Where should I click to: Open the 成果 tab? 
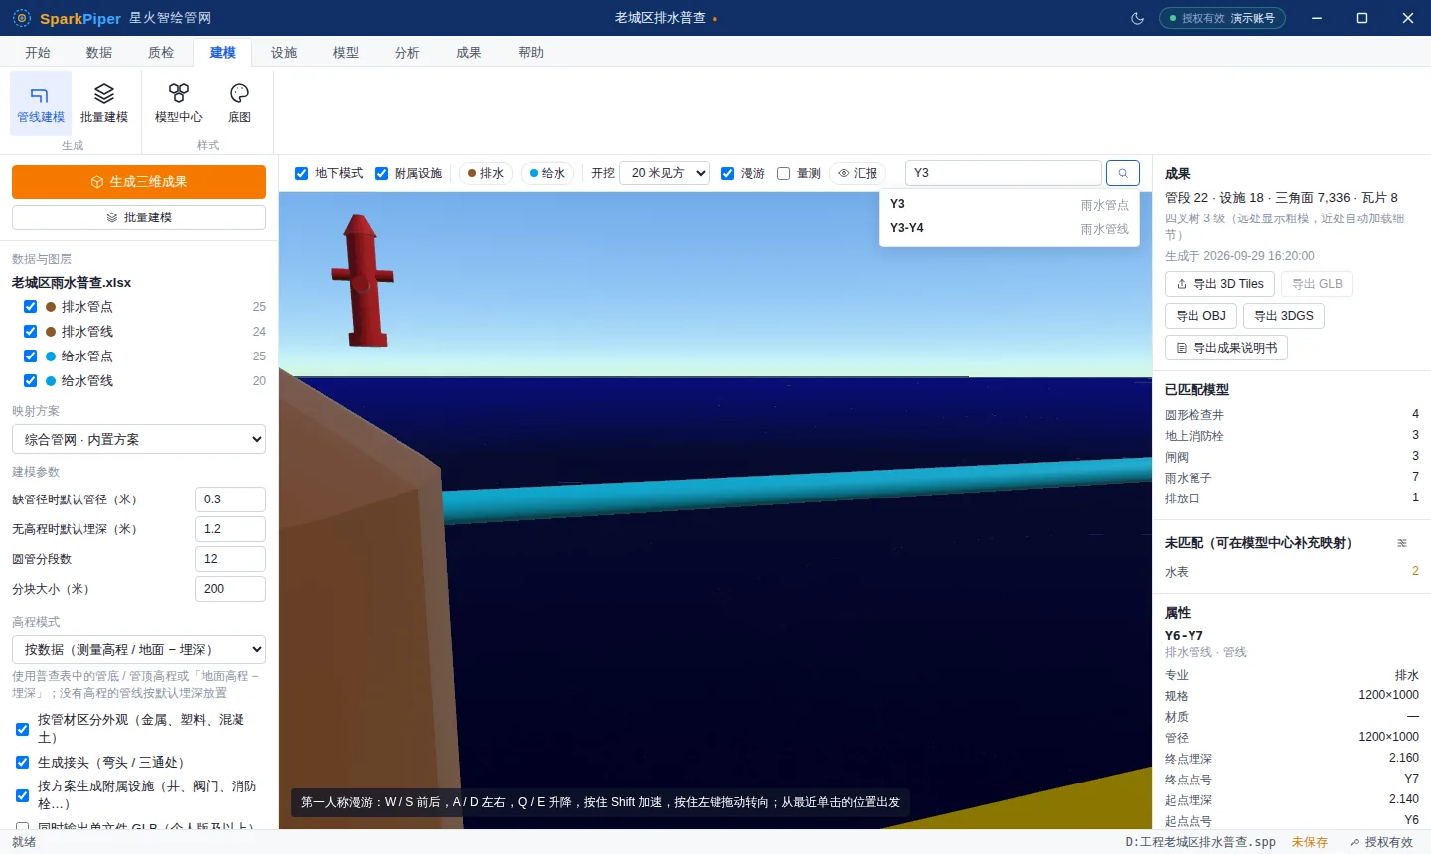click(x=469, y=52)
